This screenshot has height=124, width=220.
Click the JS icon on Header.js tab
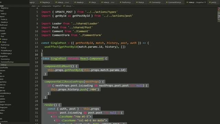[x=75, y=2]
